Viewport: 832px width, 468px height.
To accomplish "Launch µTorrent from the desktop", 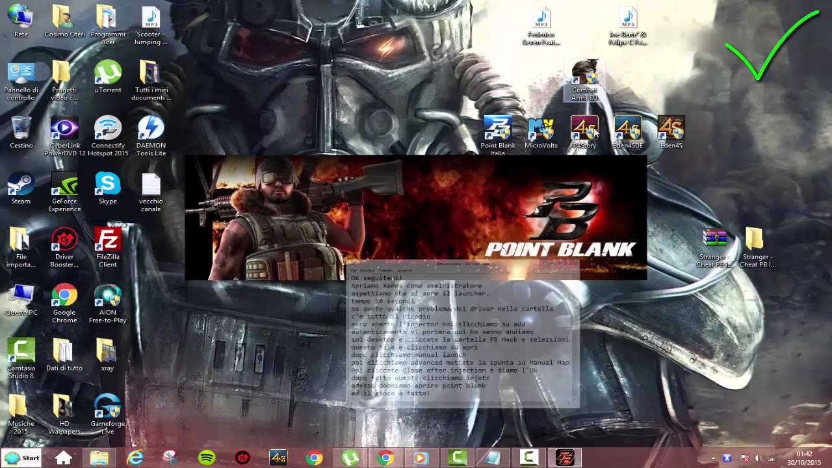I will click(107, 77).
